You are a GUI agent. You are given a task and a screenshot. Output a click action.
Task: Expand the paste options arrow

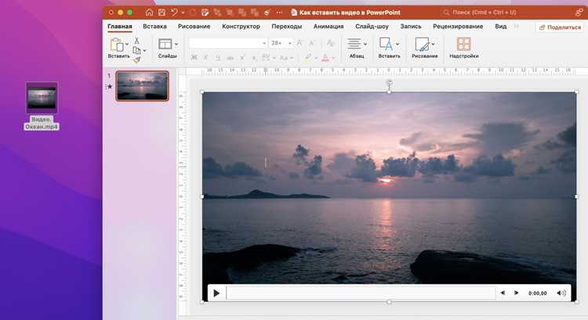pyautogui.click(x=127, y=44)
